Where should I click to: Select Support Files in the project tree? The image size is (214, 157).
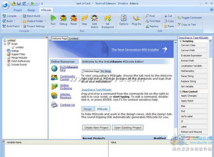(x=18, y=54)
